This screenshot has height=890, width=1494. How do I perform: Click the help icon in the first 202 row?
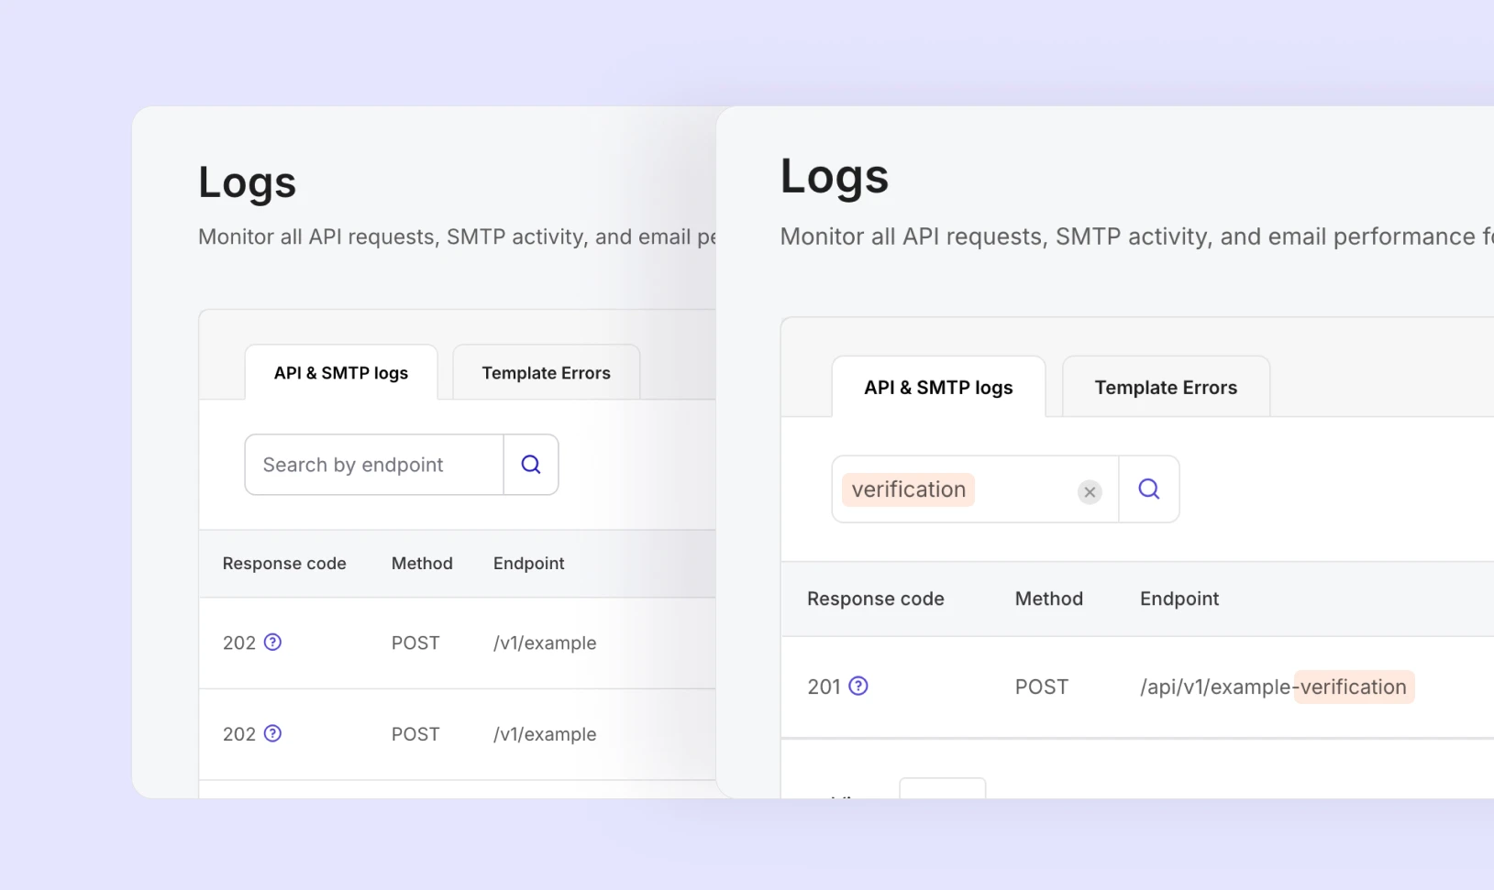tap(273, 643)
